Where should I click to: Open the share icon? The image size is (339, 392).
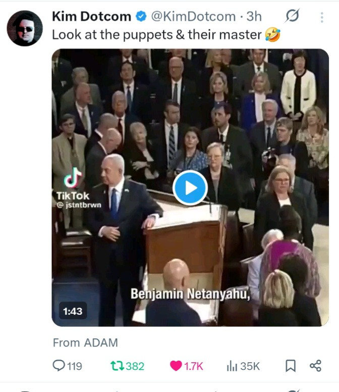[315, 366]
